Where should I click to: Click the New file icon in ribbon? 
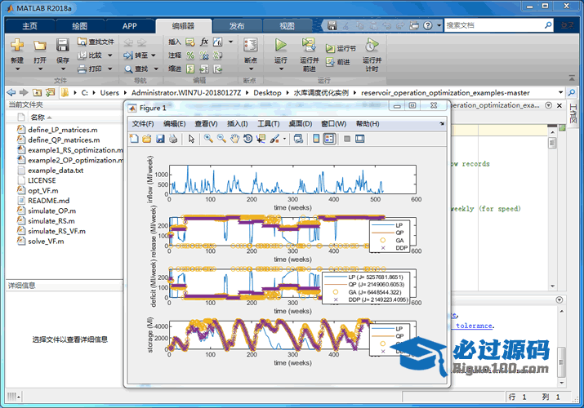(17, 45)
